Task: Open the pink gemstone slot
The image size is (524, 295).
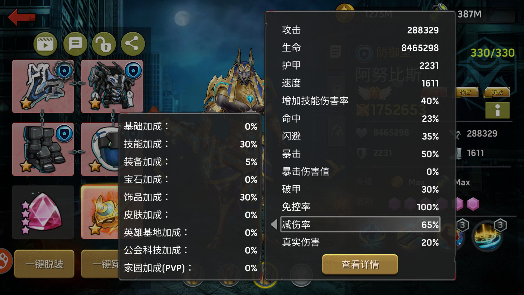Action: coord(43,212)
